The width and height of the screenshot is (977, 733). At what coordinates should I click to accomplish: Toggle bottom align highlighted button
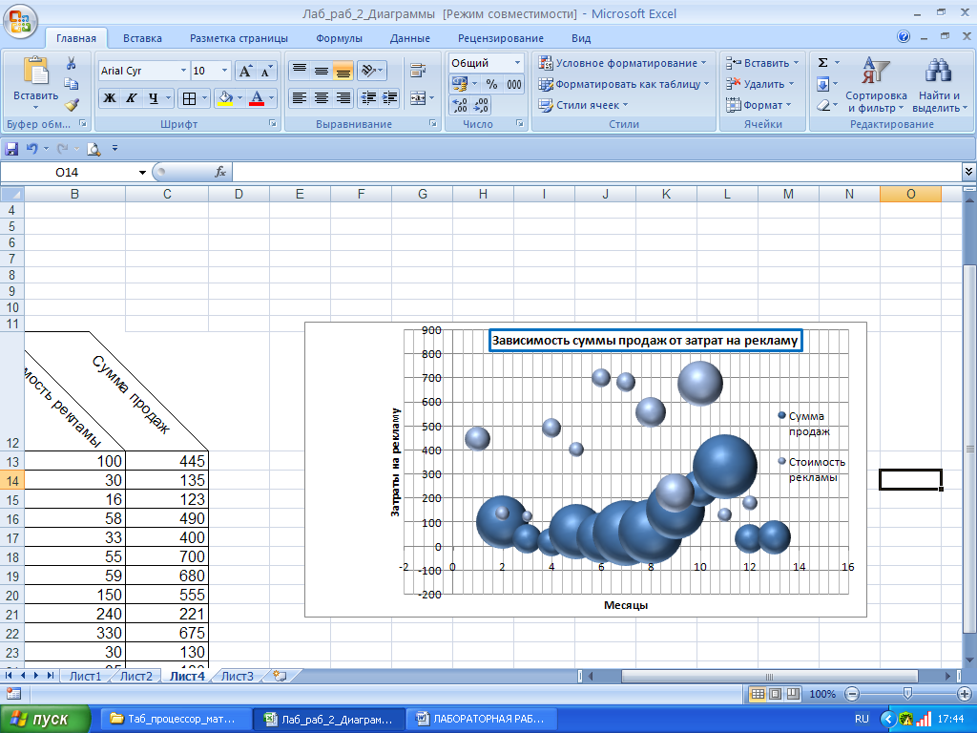pos(343,71)
